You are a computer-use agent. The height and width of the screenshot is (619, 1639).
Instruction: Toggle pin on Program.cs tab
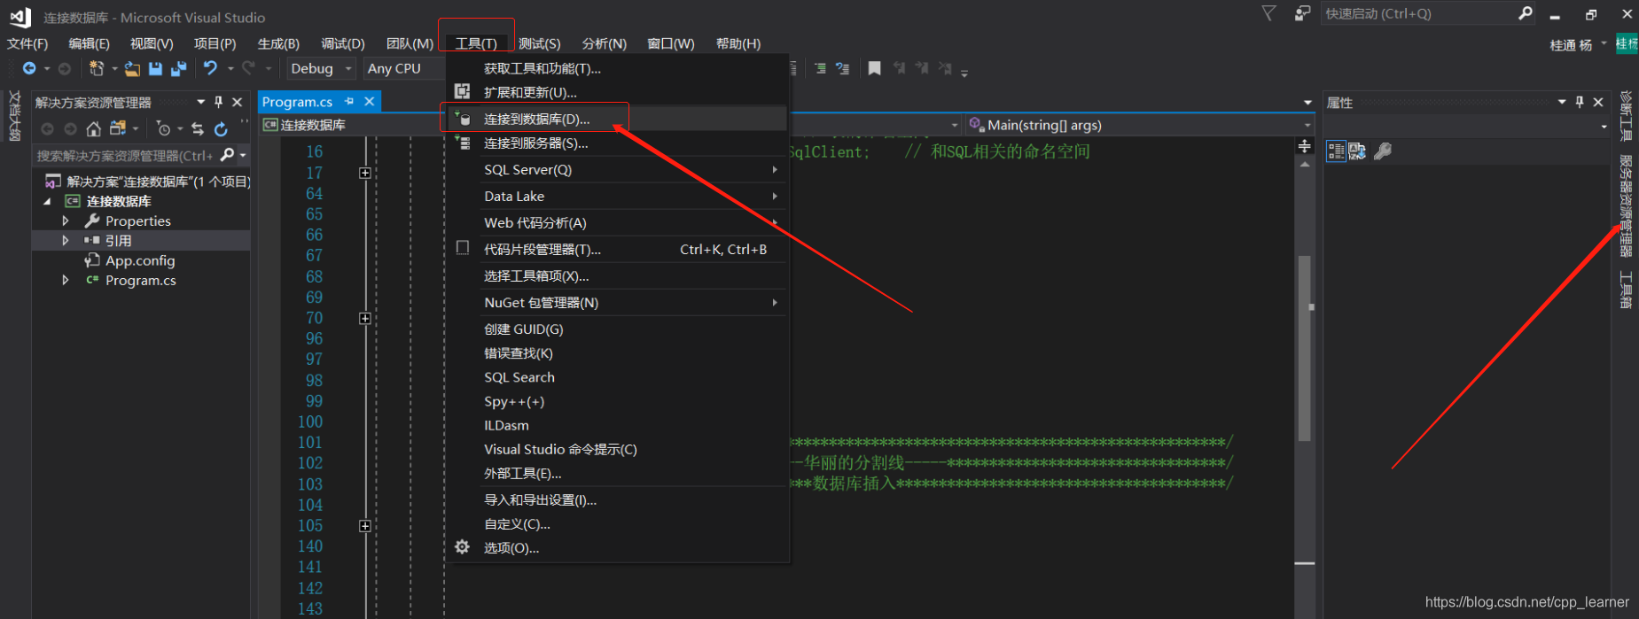tap(349, 102)
